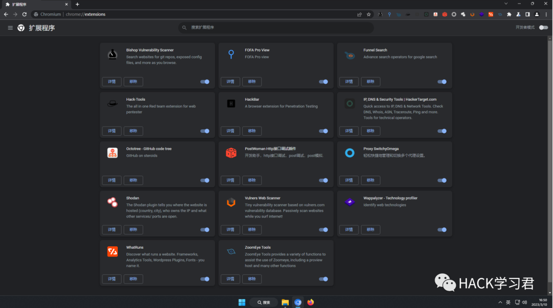Open the Chrome Labs flask icon
This screenshot has height=308, width=553.
[x=518, y=14]
